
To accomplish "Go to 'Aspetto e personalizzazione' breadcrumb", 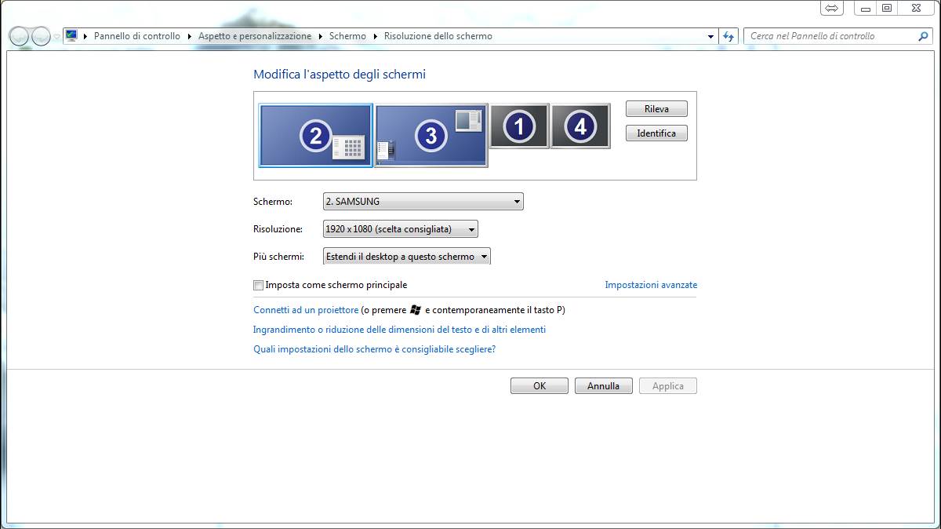I will coord(254,36).
